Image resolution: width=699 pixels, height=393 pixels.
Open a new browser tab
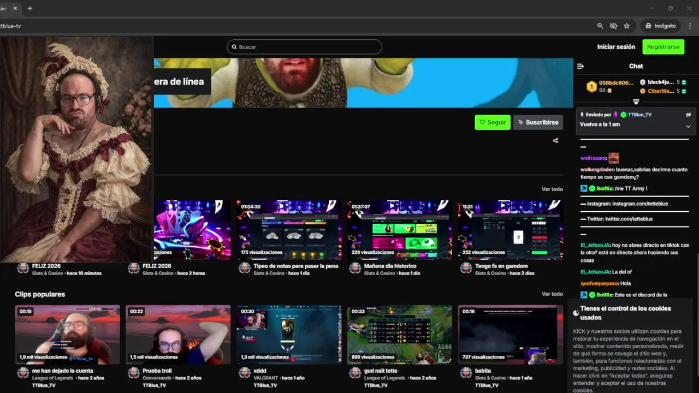tap(30, 8)
